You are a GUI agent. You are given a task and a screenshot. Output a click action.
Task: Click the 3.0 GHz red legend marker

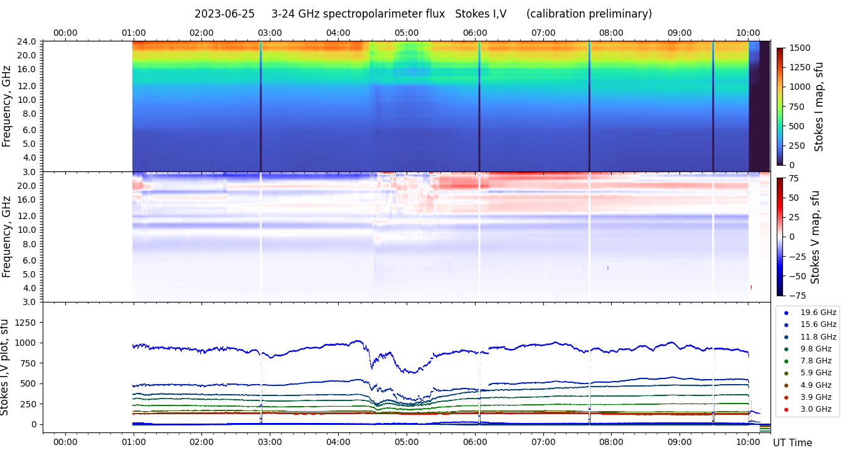786,410
